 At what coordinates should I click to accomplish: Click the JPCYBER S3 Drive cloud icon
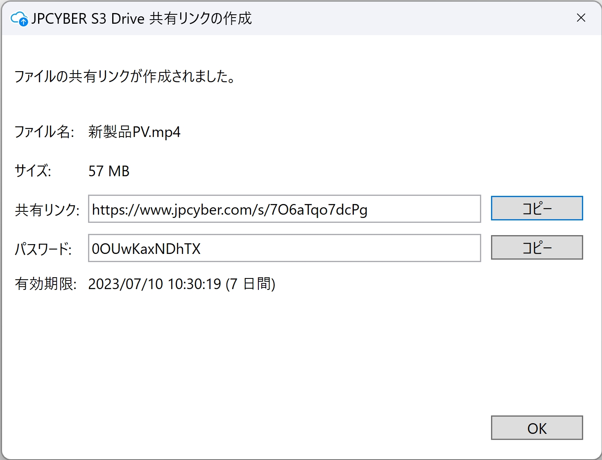19,19
